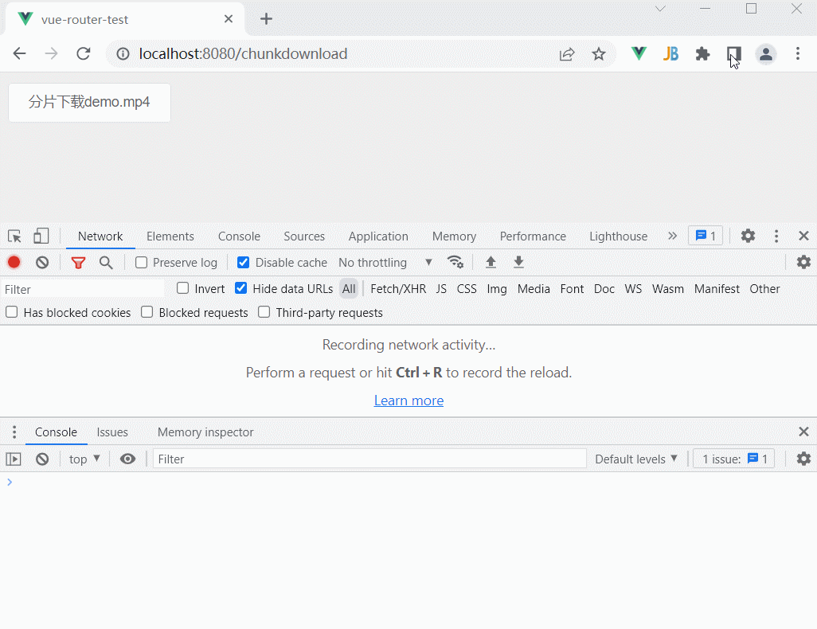Filter requests by Media type
Image resolution: width=817 pixels, height=629 pixels.
tap(534, 289)
